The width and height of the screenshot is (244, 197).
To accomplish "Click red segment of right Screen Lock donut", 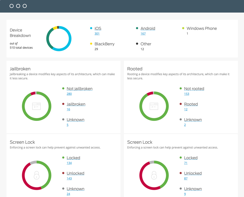I will [141, 177].
